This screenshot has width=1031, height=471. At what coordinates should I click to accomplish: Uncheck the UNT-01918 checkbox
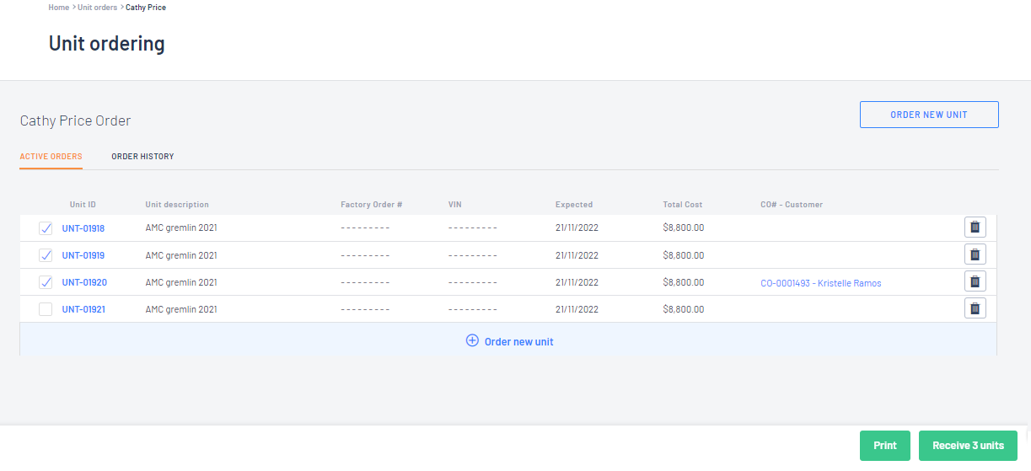tap(46, 228)
